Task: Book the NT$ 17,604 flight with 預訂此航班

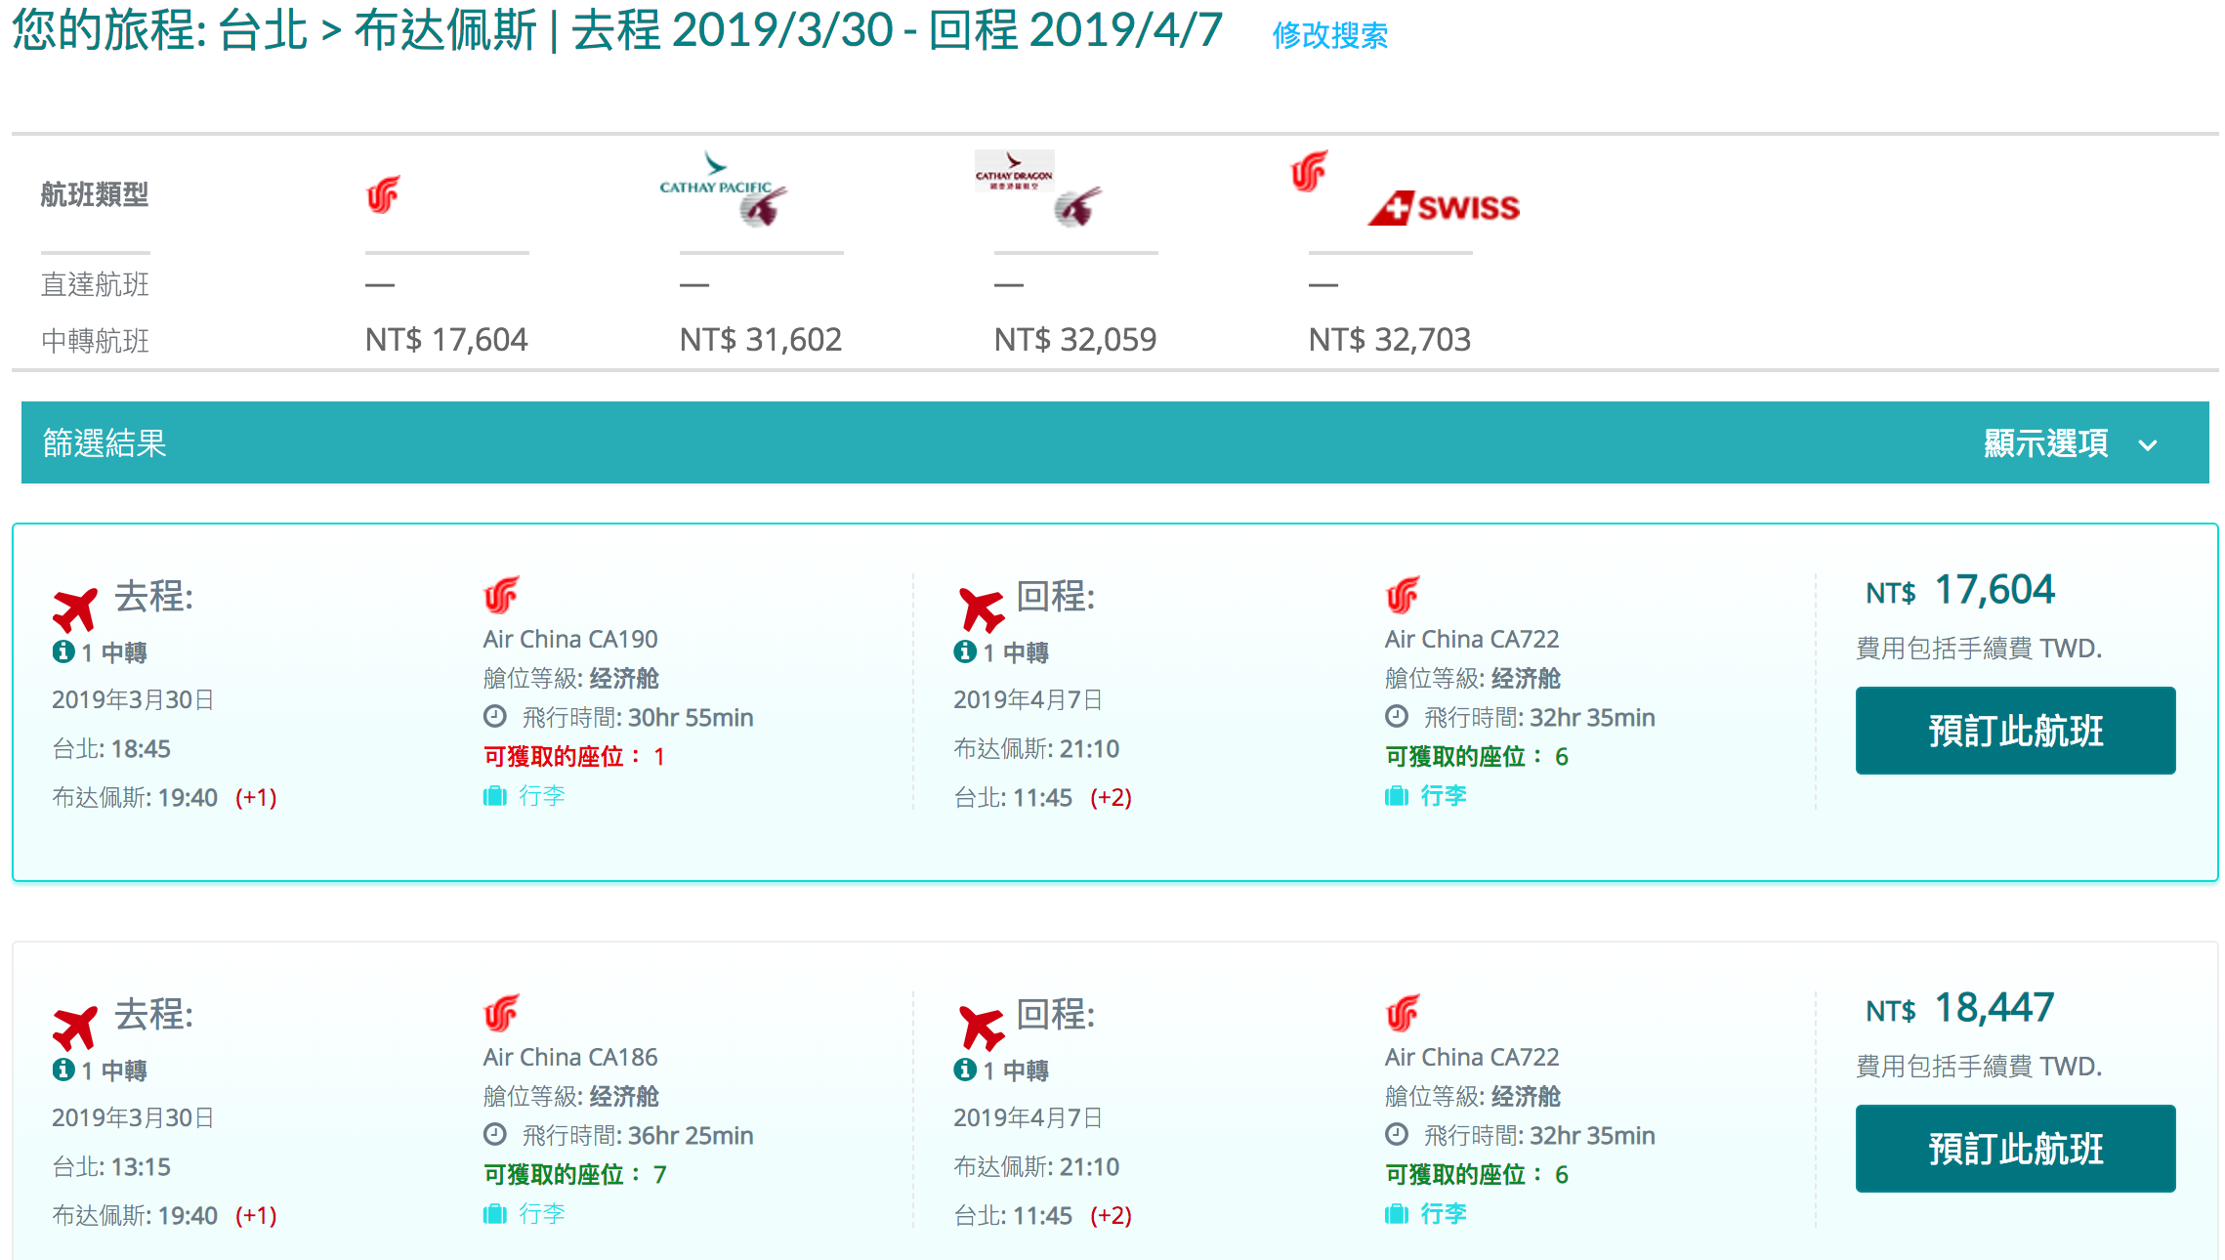Action: click(x=2015, y=731)
